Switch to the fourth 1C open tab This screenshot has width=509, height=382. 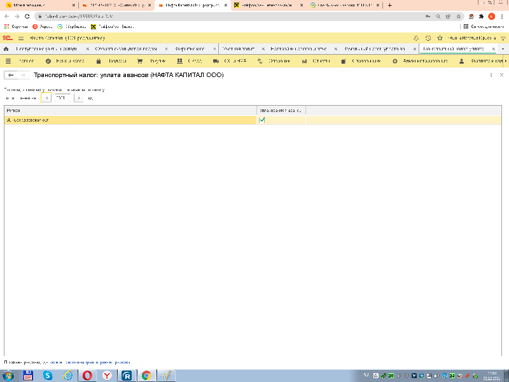tap(242, 49)
